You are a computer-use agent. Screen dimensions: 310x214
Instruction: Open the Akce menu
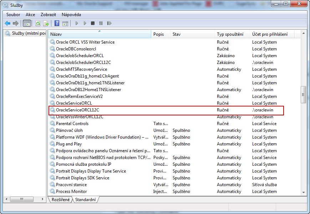[x=30, y=15]
